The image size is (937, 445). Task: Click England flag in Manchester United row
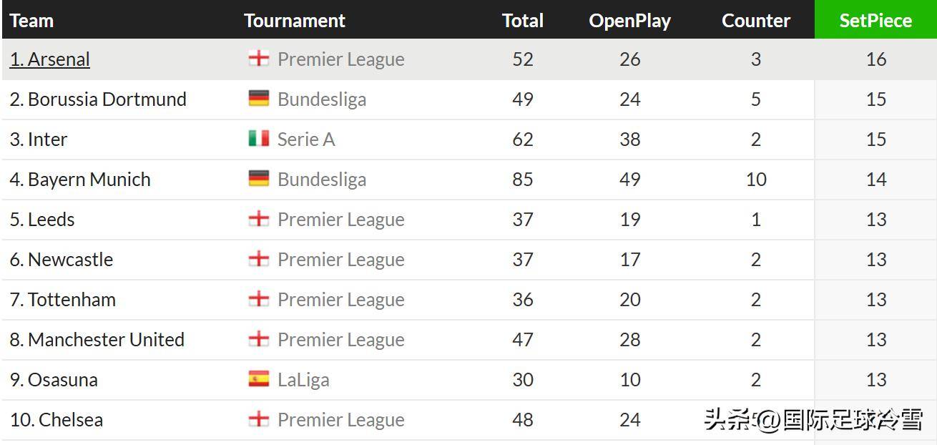[x=258, y=339]
